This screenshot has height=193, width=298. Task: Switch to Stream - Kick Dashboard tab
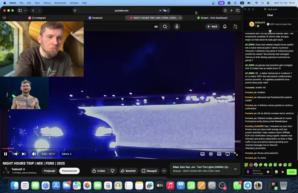click(x=212, y=18)
